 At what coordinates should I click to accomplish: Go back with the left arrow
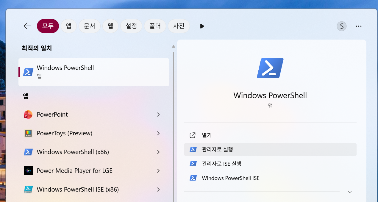pos(27,26)
